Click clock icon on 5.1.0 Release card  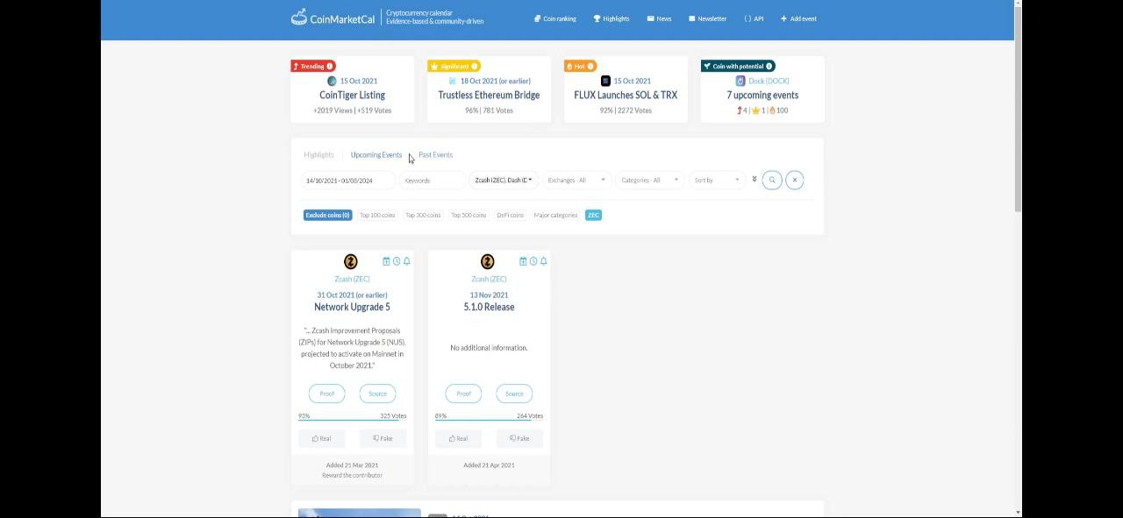pyautogui.click(x=533, y=261)
